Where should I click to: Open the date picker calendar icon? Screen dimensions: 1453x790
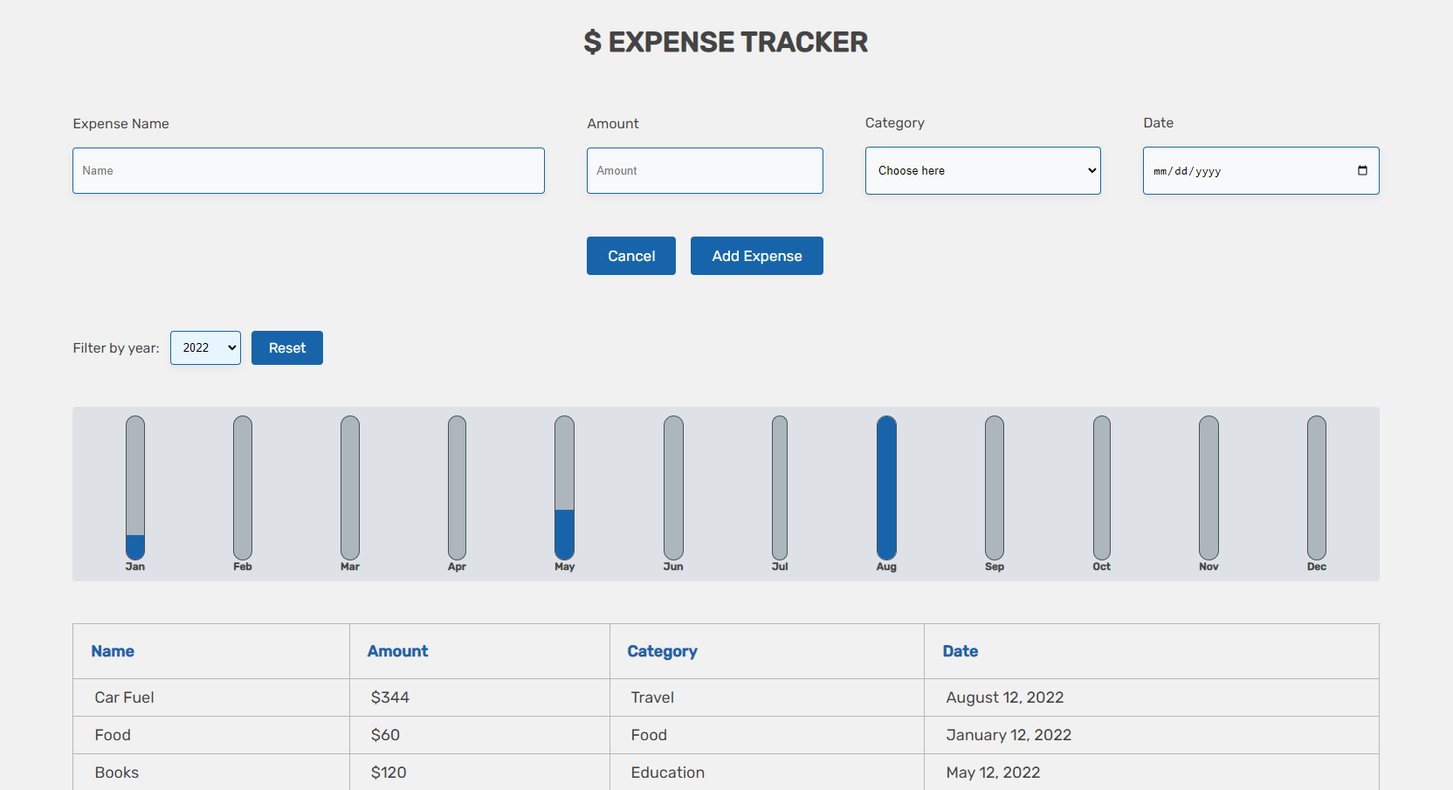[1362, 170]
